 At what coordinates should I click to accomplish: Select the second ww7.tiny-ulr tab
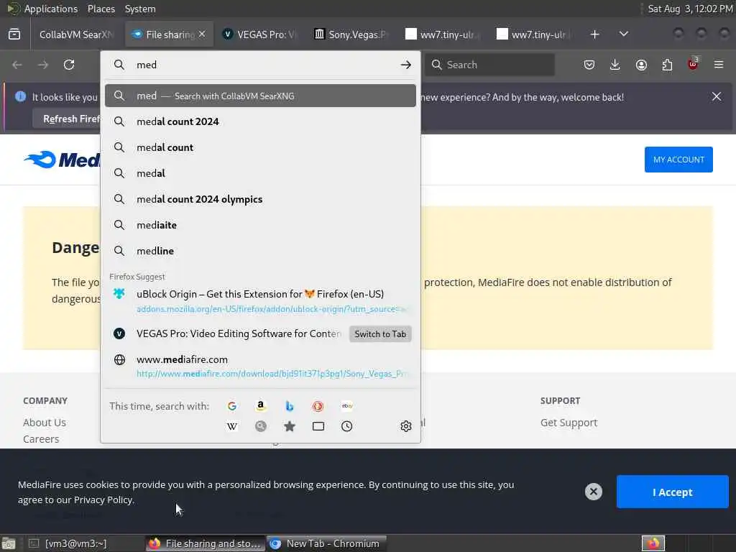click(535, 34)
